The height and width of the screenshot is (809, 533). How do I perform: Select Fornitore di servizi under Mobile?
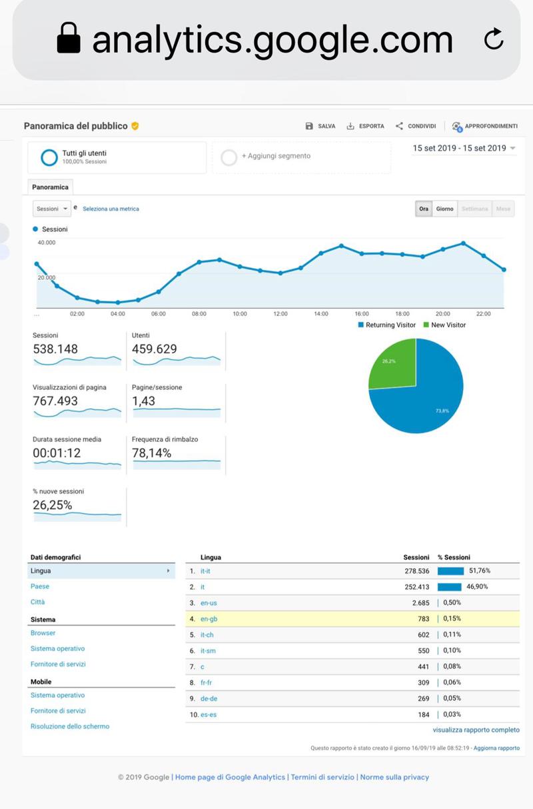pos(59,710)
